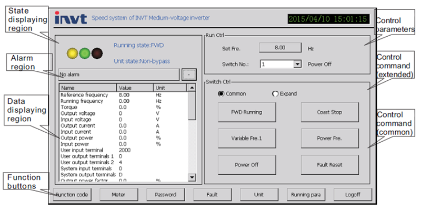Open the Switch No. dropdown
Image resolution: width=421 pixels, height=212 pixels.
(x=297, y=64)
